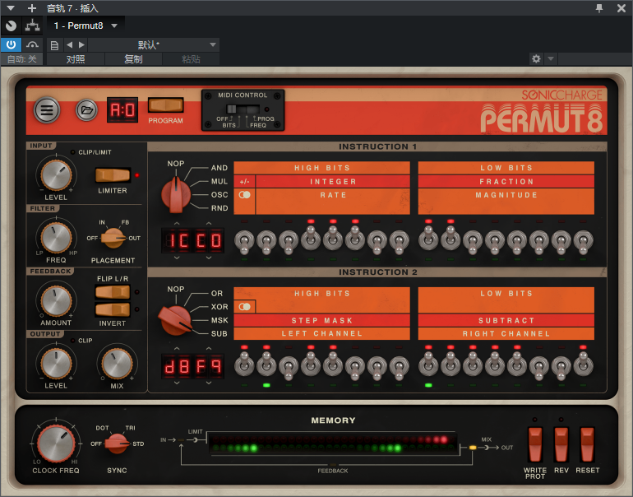Viewport: 633px width, 497px height.
Task: Click the SONICCHARGE logo text
Action: pos(562,95)
